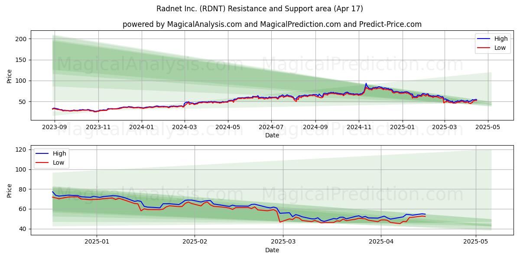The image size is (520, 260).
Task: Click the '100' price tick on the top chart
Action: pos(22,81)
